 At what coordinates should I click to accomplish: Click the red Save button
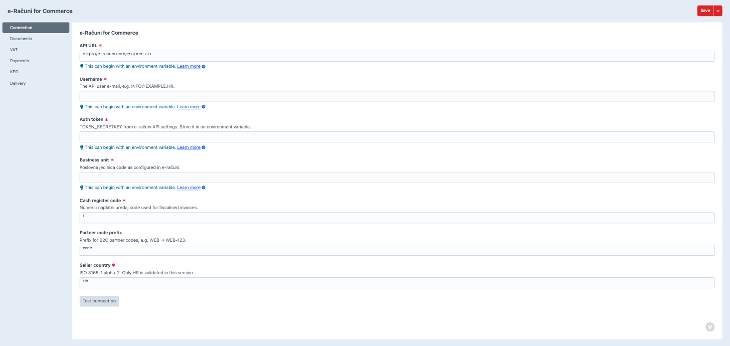(705, 11)
